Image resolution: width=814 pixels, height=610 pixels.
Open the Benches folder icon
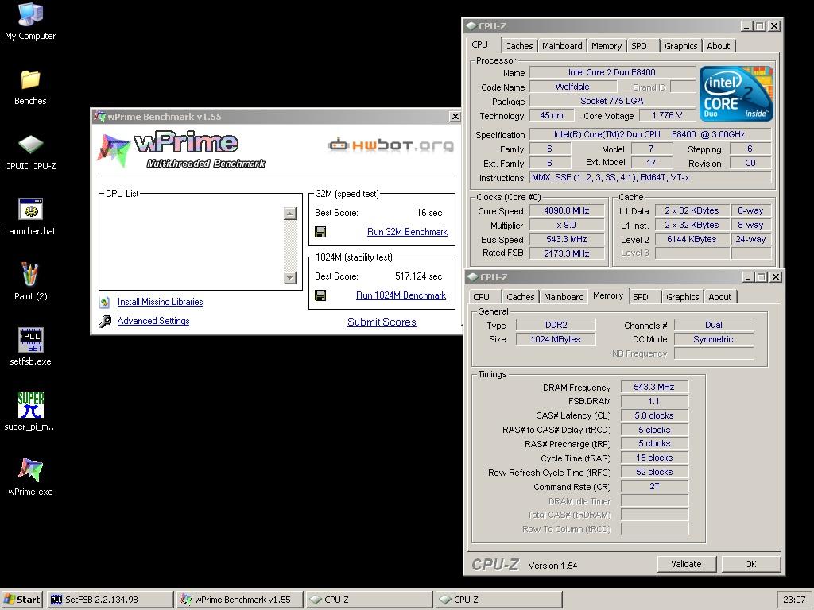click(30, 87)
